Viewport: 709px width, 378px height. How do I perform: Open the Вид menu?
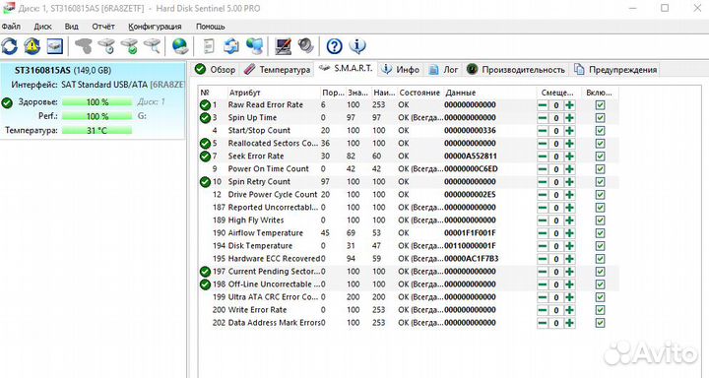(72, 27)
